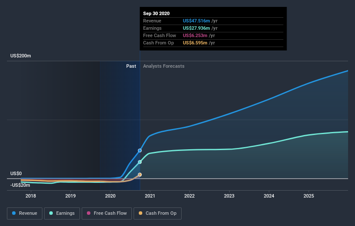Viewport: 355px width, 226px height.
Task: Toggle the Cash From Op legend series
Action: pos(157,213)
